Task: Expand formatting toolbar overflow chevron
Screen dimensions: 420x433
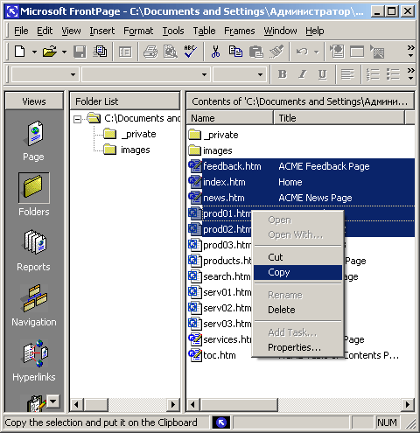Action: (410, 73)
